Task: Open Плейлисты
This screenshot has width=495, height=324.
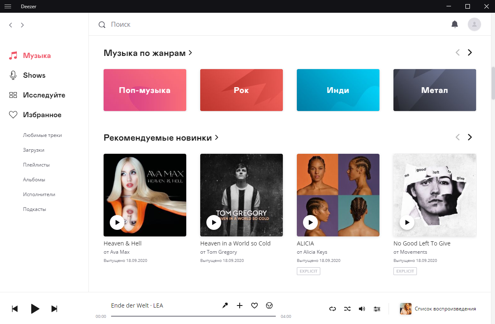Action: coord(36,165)
